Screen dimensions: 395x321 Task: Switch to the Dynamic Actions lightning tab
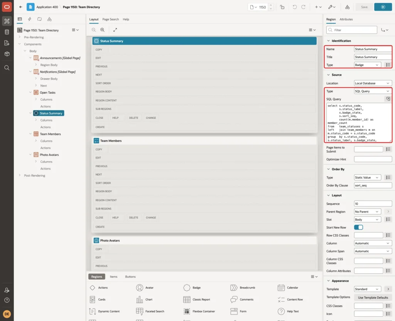(x=29, y=19)
